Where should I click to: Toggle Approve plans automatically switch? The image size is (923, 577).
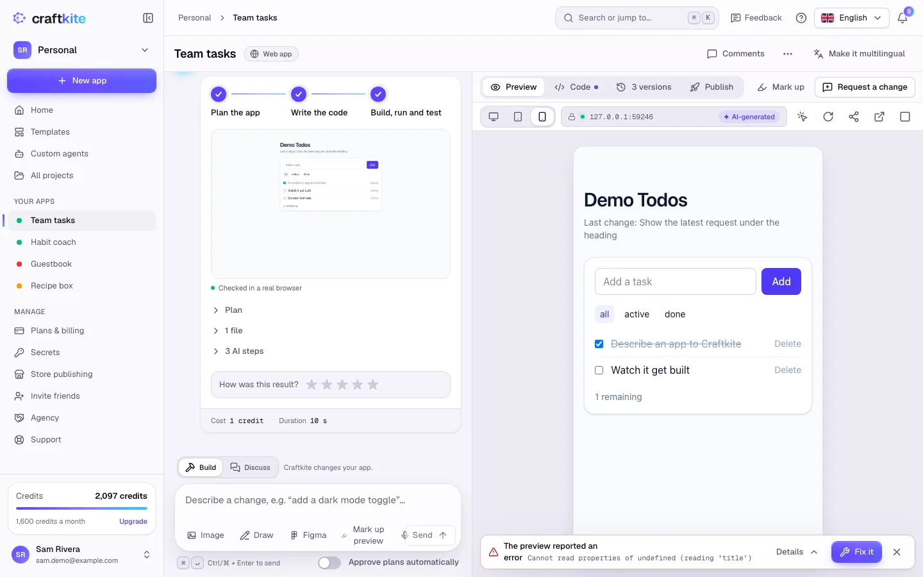329,562
